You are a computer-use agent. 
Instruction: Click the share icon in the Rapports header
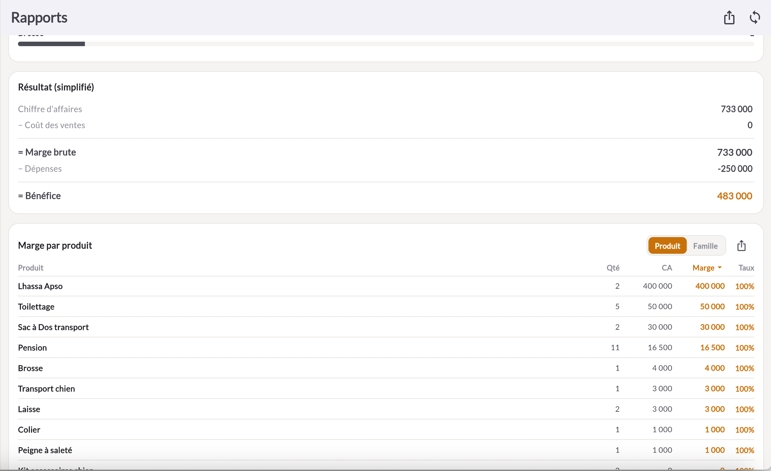(729, 17)
